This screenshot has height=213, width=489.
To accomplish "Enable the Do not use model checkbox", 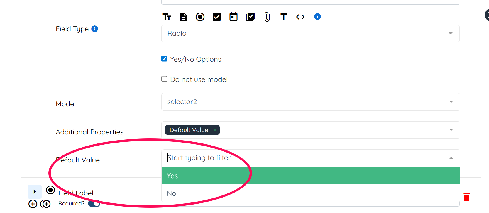I will pos(164,79).
